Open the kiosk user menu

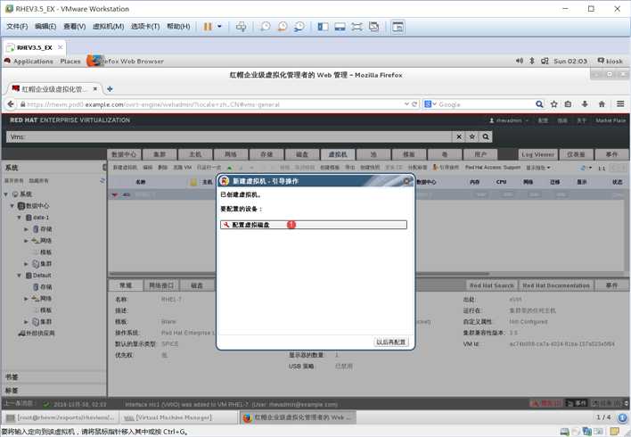click(611, 61)
